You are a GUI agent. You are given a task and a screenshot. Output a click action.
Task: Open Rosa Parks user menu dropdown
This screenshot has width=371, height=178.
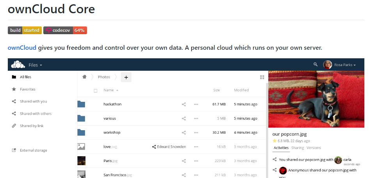[x=345, y=65]
